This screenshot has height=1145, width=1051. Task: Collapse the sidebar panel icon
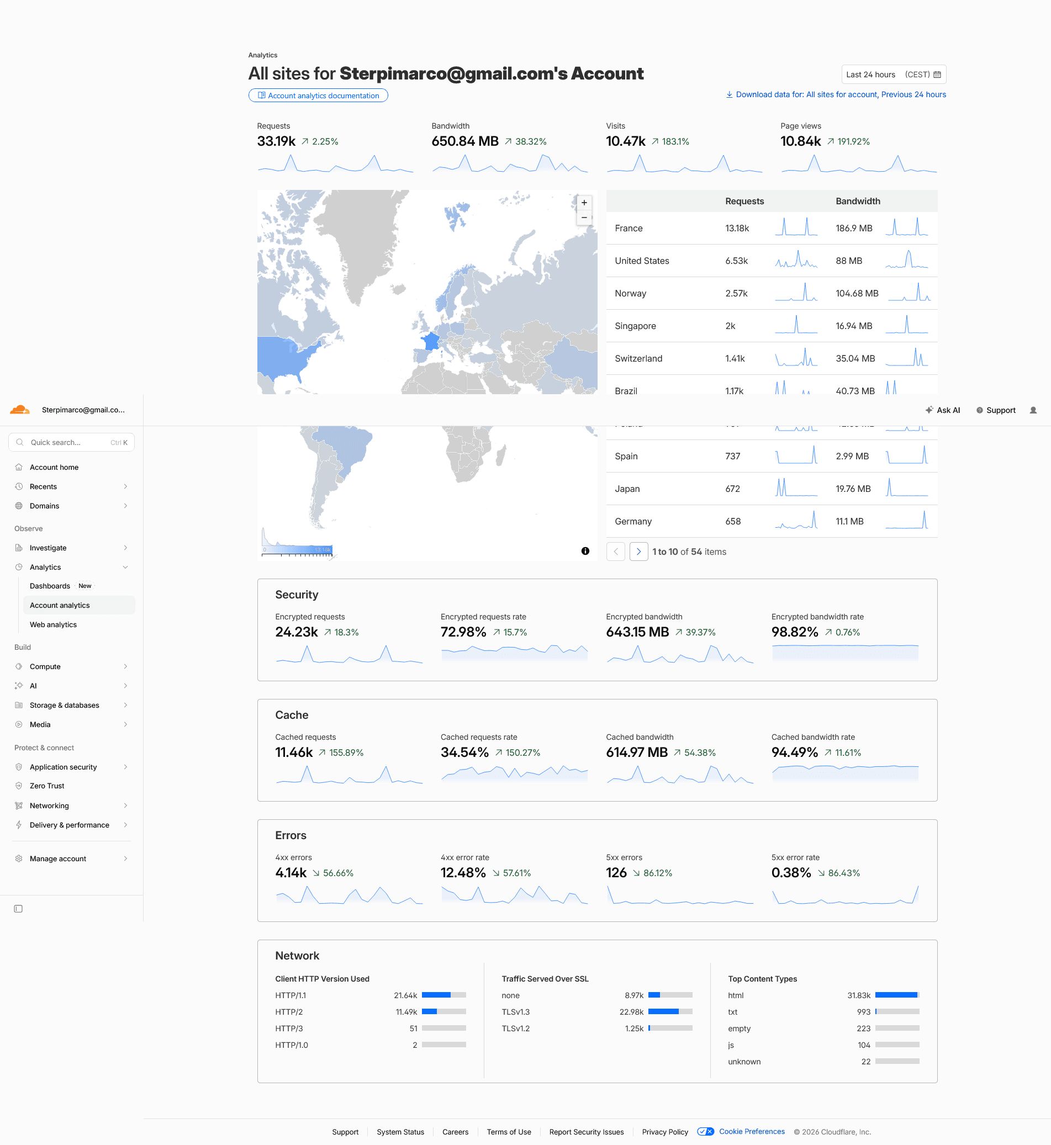[18, 909]
